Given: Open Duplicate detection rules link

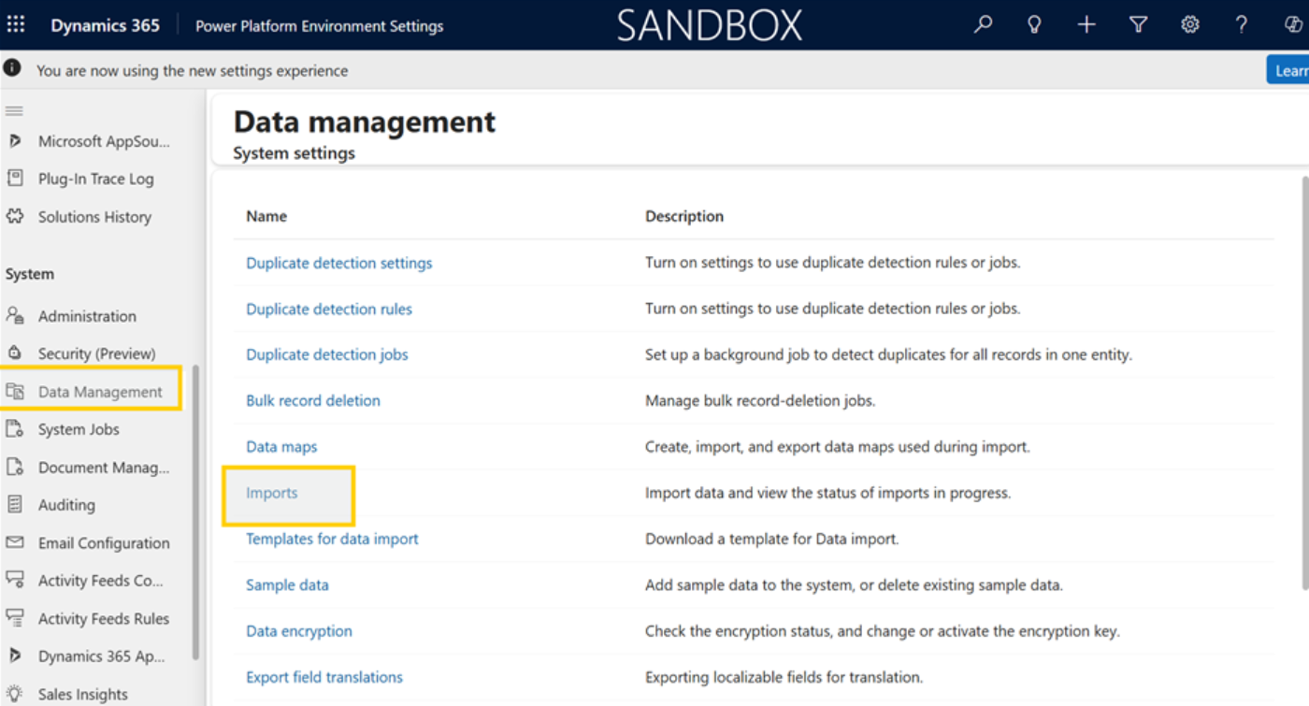Looking at the screenshot, I should (329, 309).
